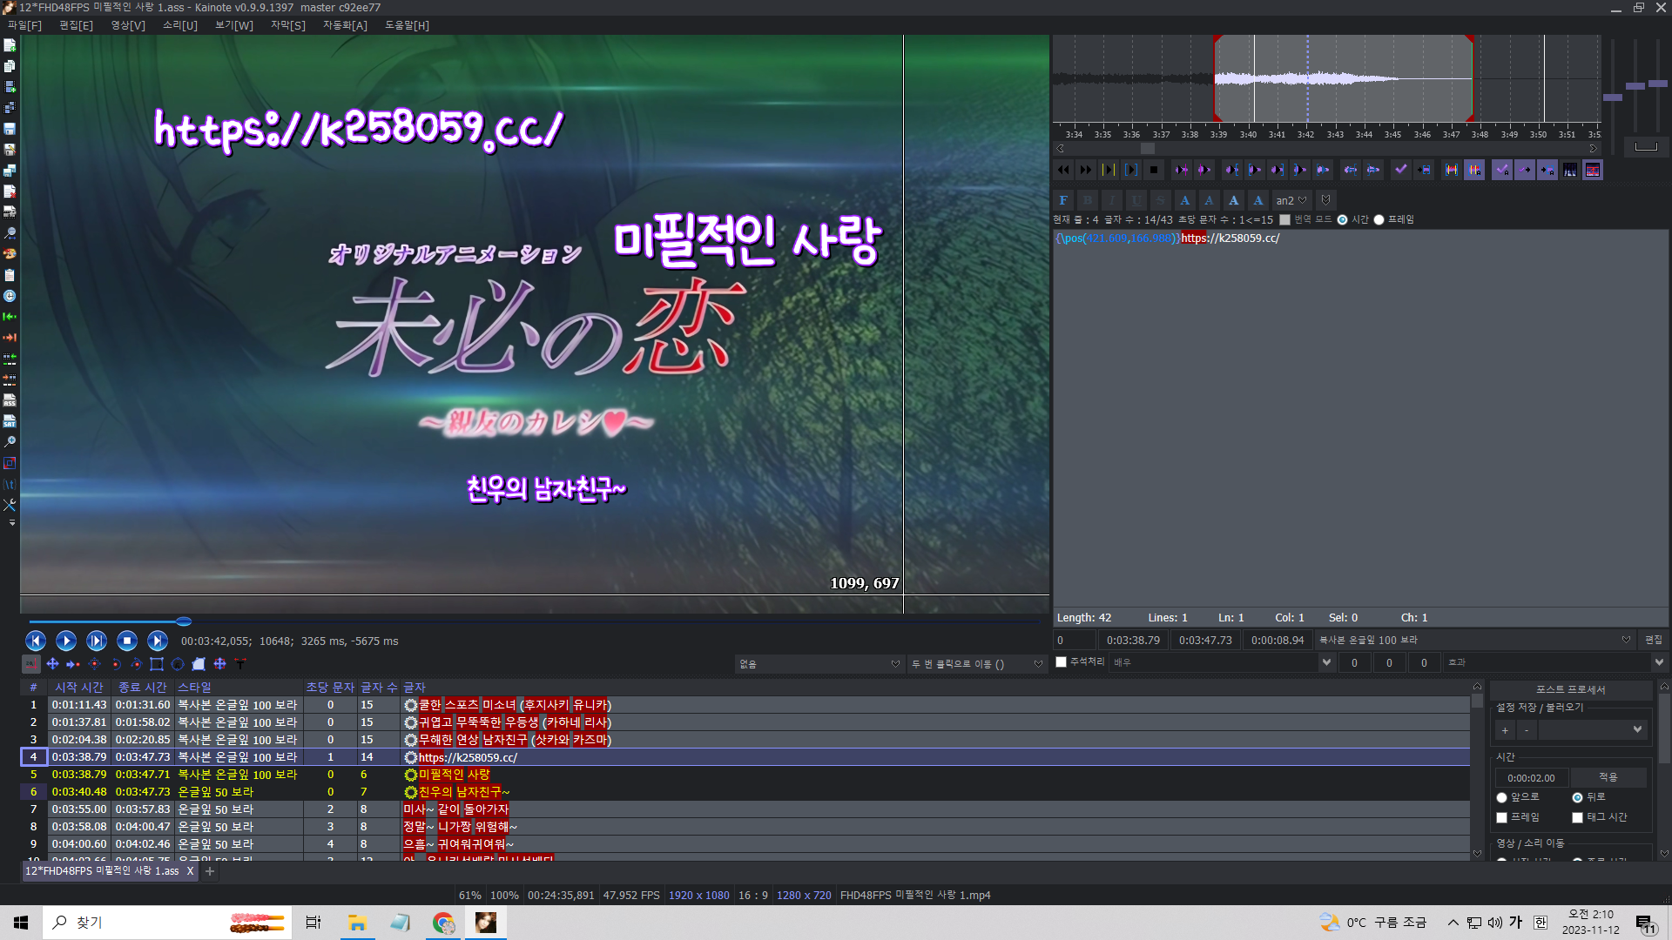
Task: Play the video with the round play button
Action: 66,641
